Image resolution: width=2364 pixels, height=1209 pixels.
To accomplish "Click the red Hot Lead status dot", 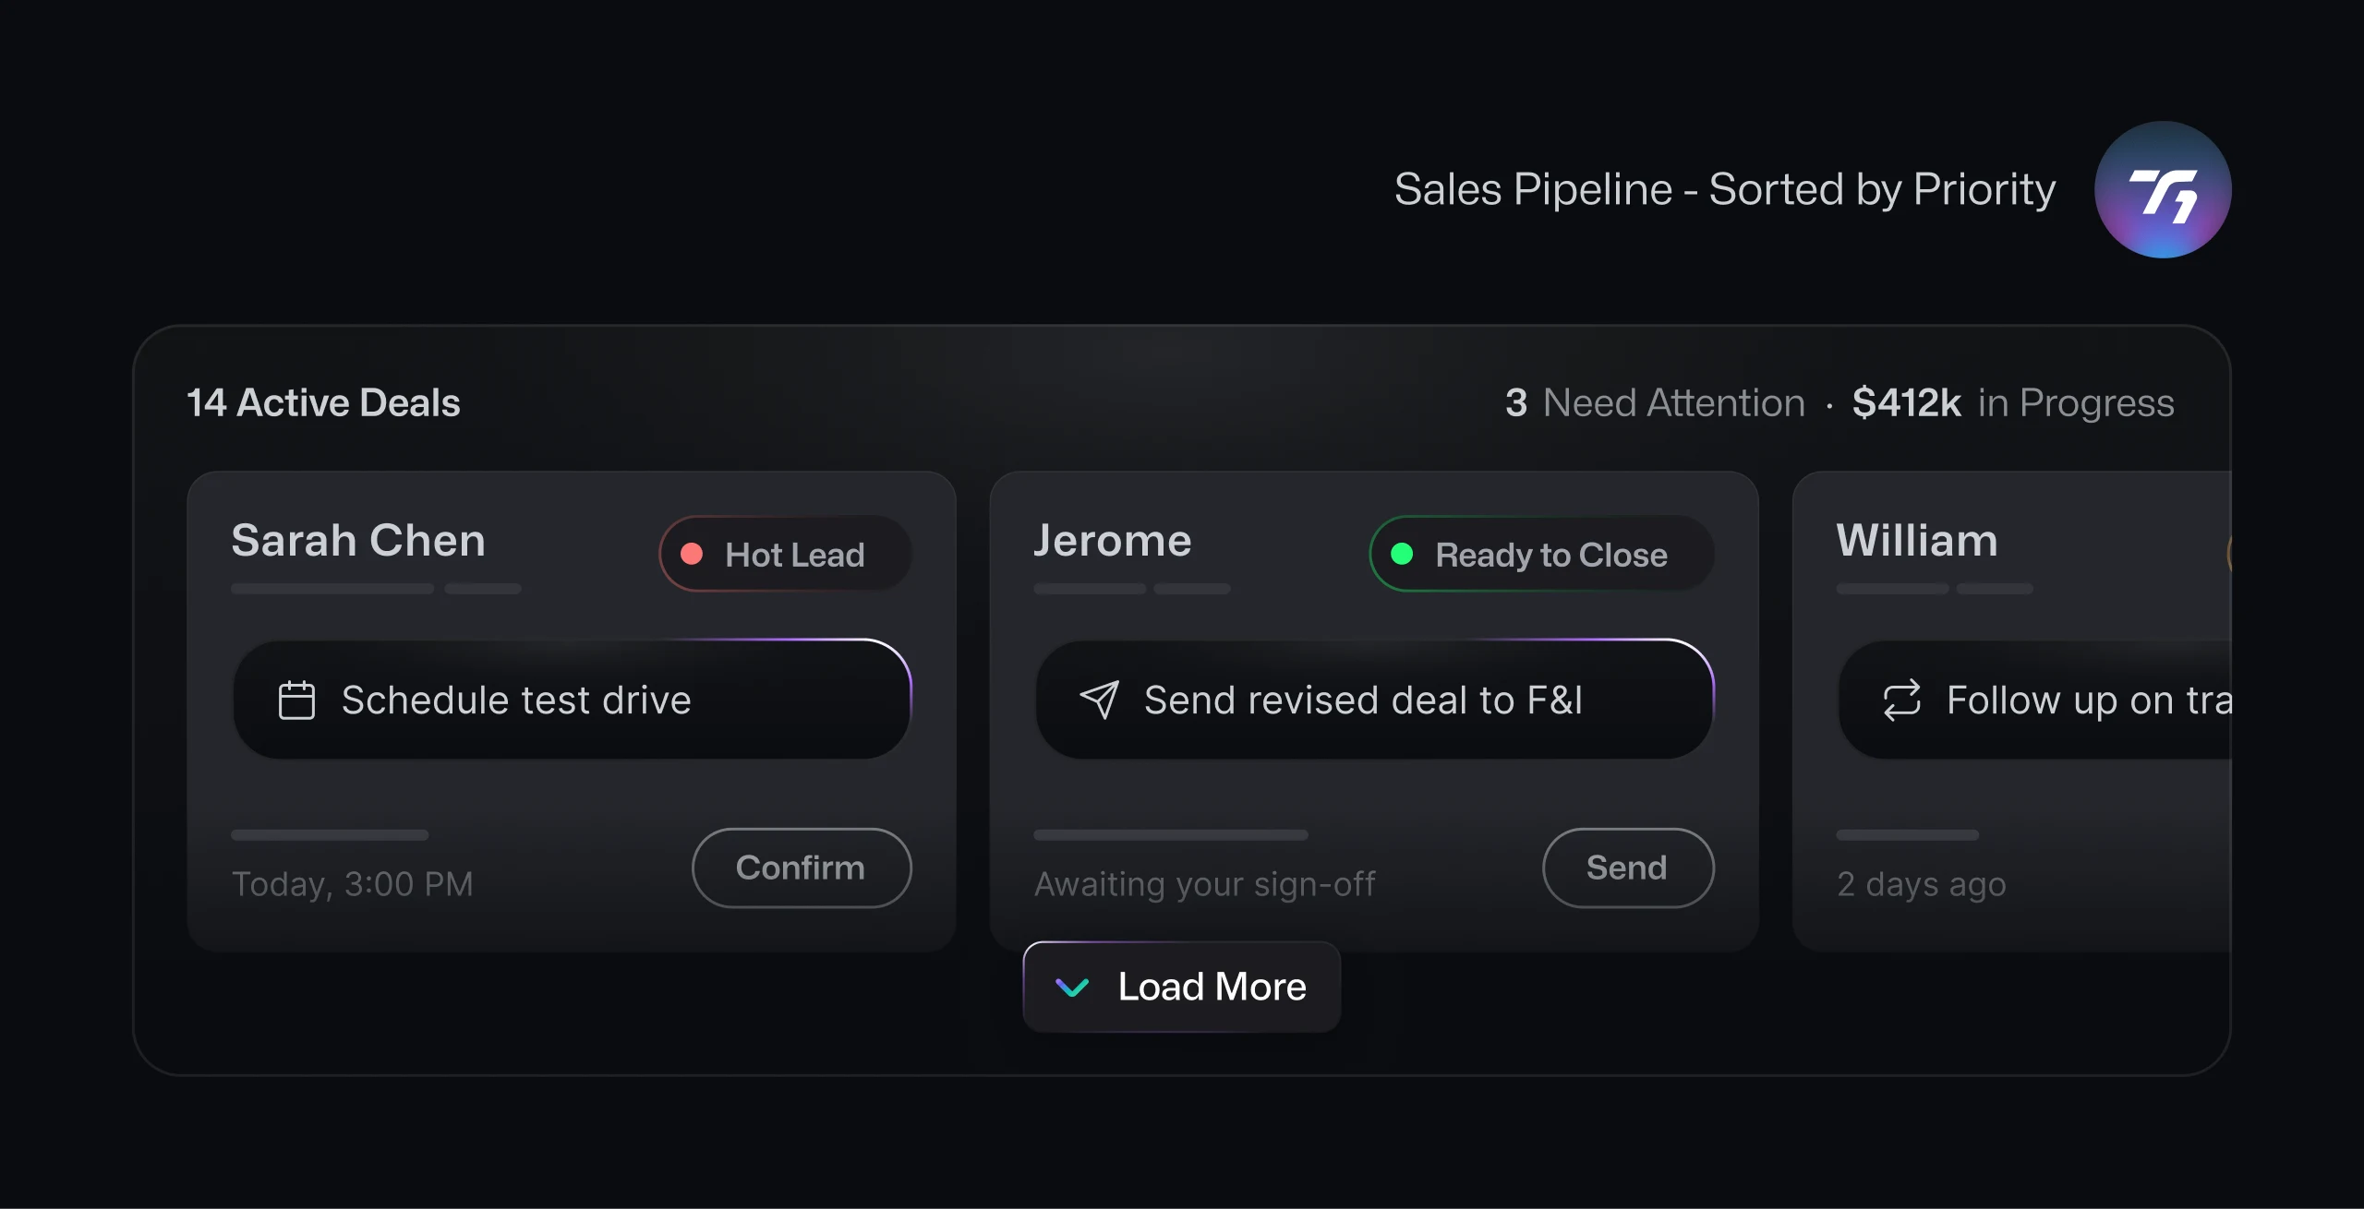I will click(x=692, y=554).
